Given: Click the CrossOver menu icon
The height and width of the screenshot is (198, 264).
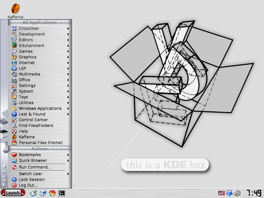Looking at the screenshot, I should (x=14, y=29).
